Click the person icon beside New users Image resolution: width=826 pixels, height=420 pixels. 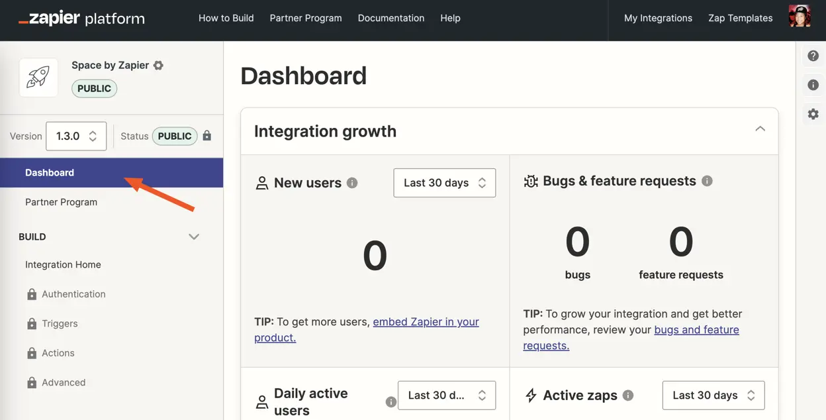click(262, 184)
